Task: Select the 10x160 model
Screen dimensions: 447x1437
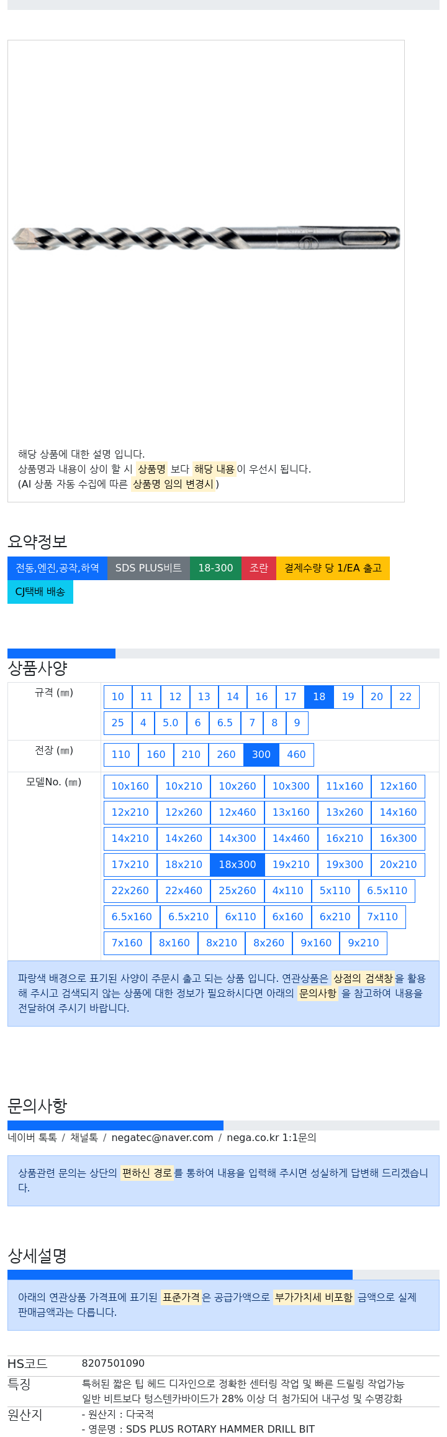Action: [130, 787]
